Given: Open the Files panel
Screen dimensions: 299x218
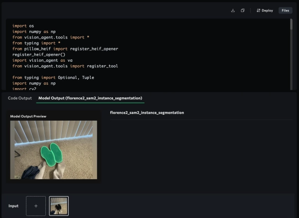Looking at the screenshot, I should tap(285, 10).
